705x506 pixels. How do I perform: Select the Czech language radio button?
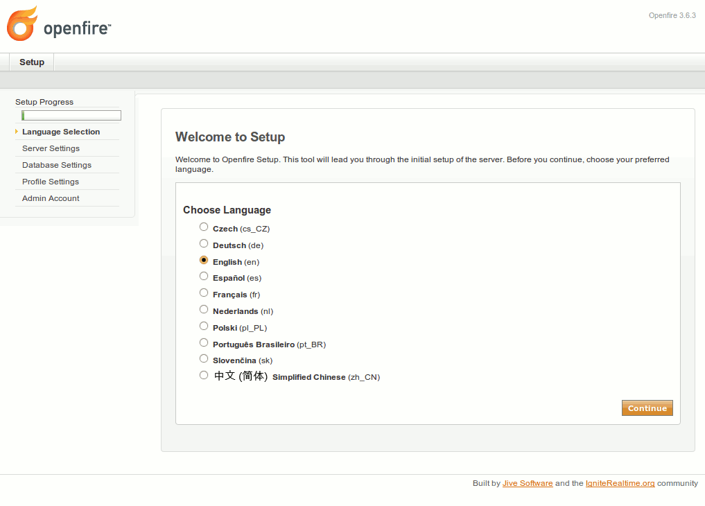pyautogui.click(x=204, y=227)
